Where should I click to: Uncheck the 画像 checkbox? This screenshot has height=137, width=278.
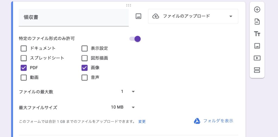pyautogui.click(x=85, y=68)
